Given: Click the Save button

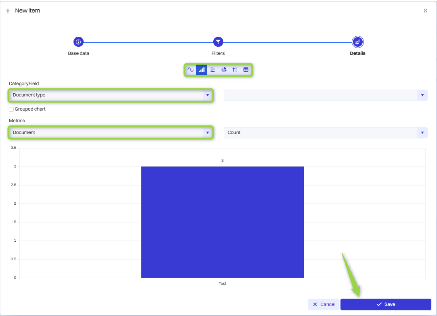Looking at the screenshot, I should (386, 304).
